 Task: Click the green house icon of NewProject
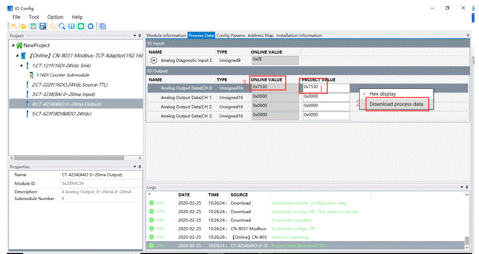(19, 46)
